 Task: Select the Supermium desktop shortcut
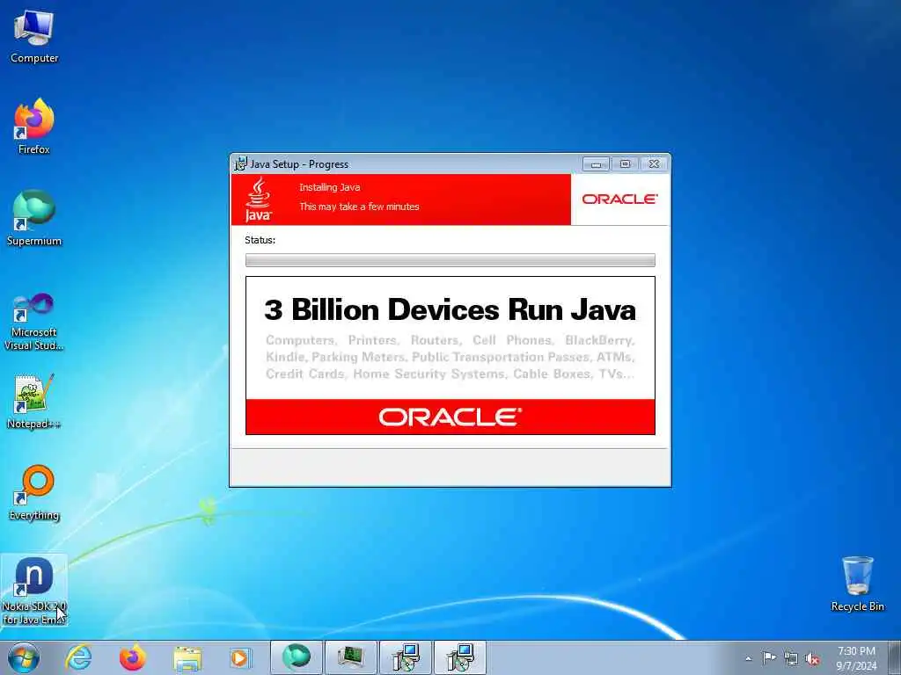(34, 219)
